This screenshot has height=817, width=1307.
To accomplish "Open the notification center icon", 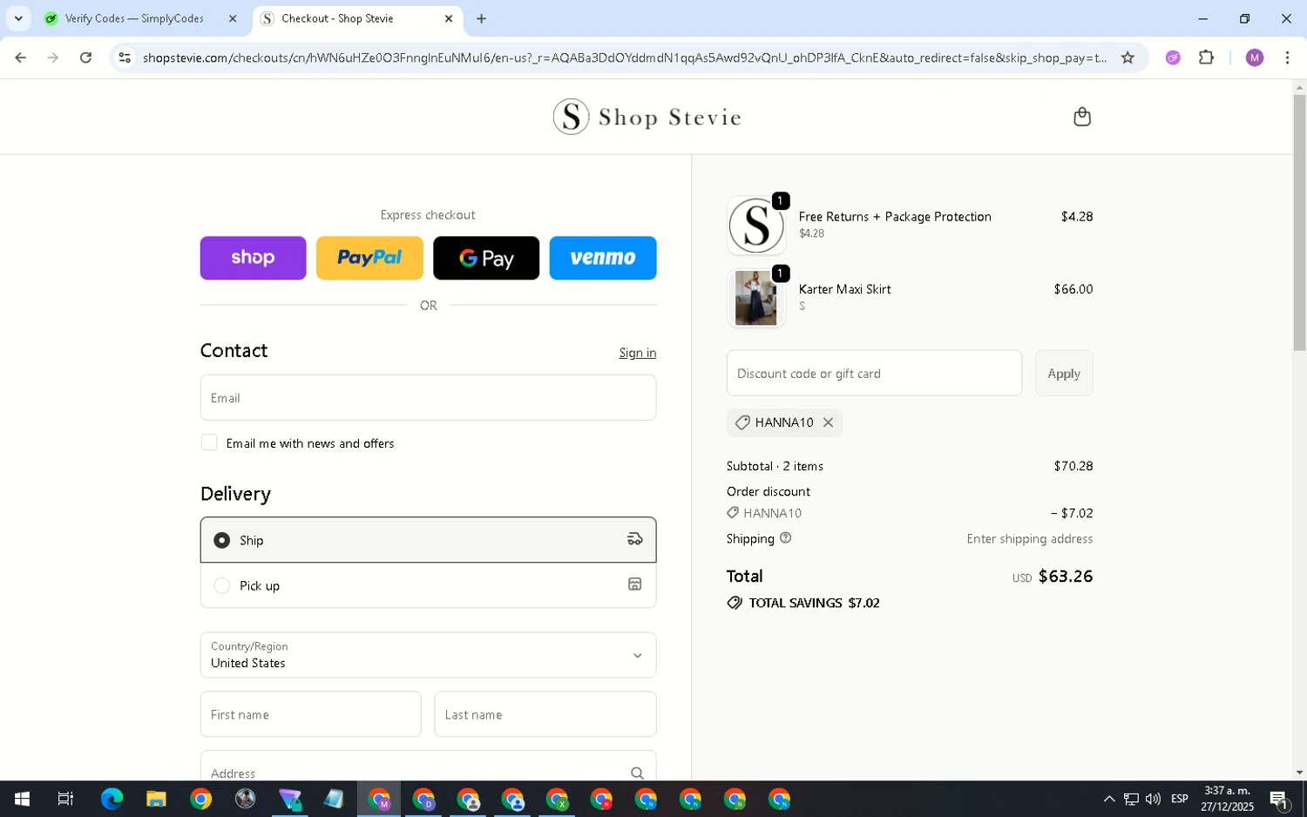I will point(1279,799).
